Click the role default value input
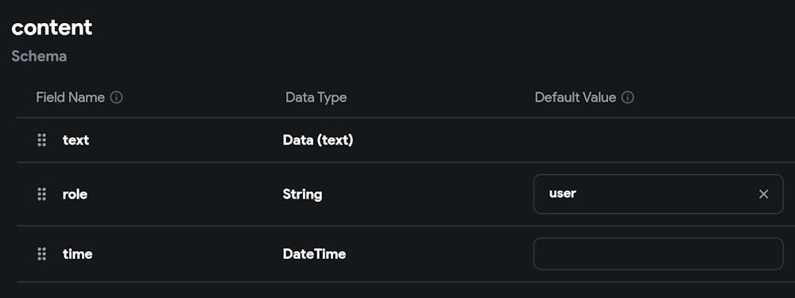Image resolution: width=795 pixels, height=298 pixels. point(658,194)
